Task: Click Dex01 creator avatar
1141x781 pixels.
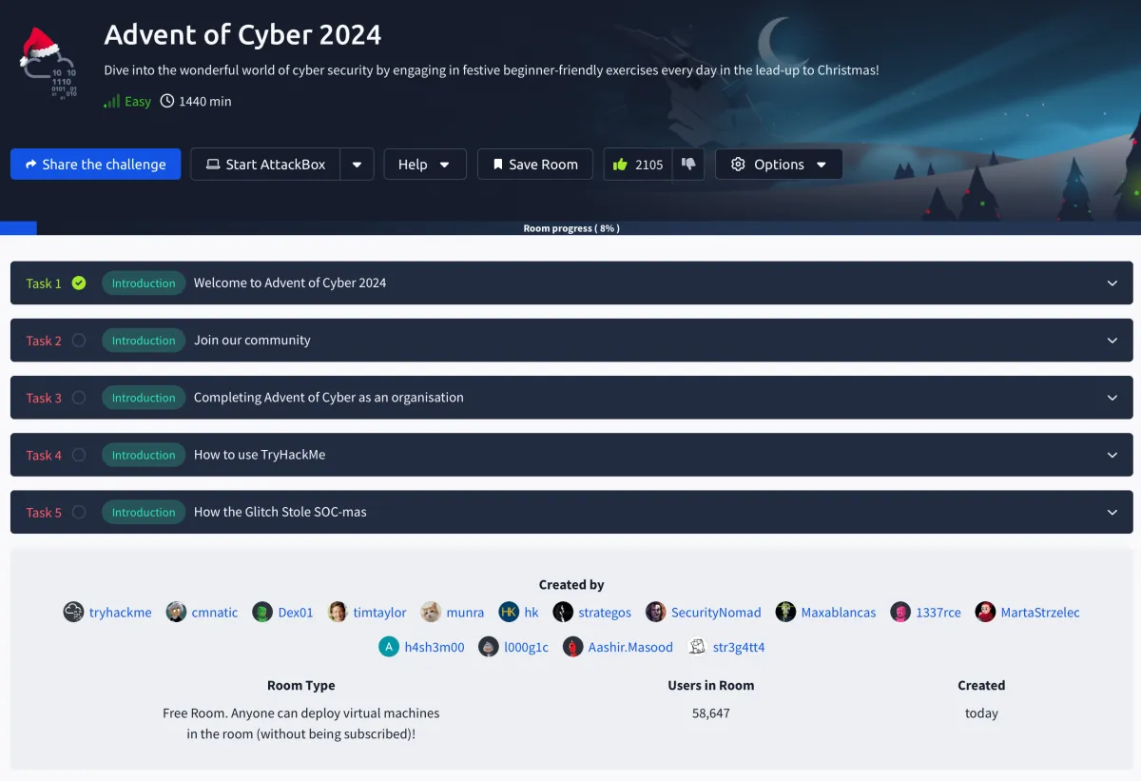Action: click(x=262, y=612)
